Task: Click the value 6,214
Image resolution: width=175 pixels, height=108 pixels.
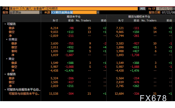Action: 54,28
